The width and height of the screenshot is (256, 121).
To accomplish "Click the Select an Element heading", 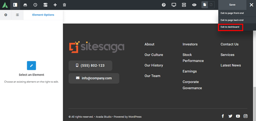I will point(31,75).
